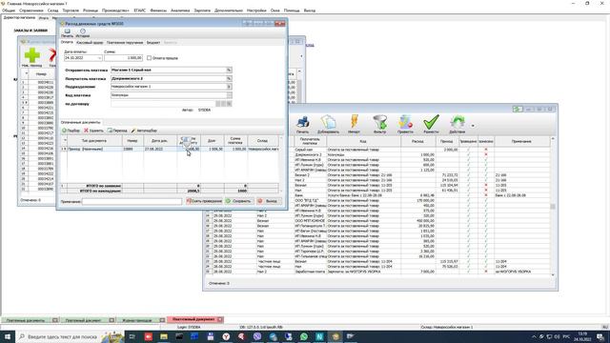Image resolution: width=610 pixels, height=343 pixels.
Task: Open the column selector in the back window grid
Action: 26,73
